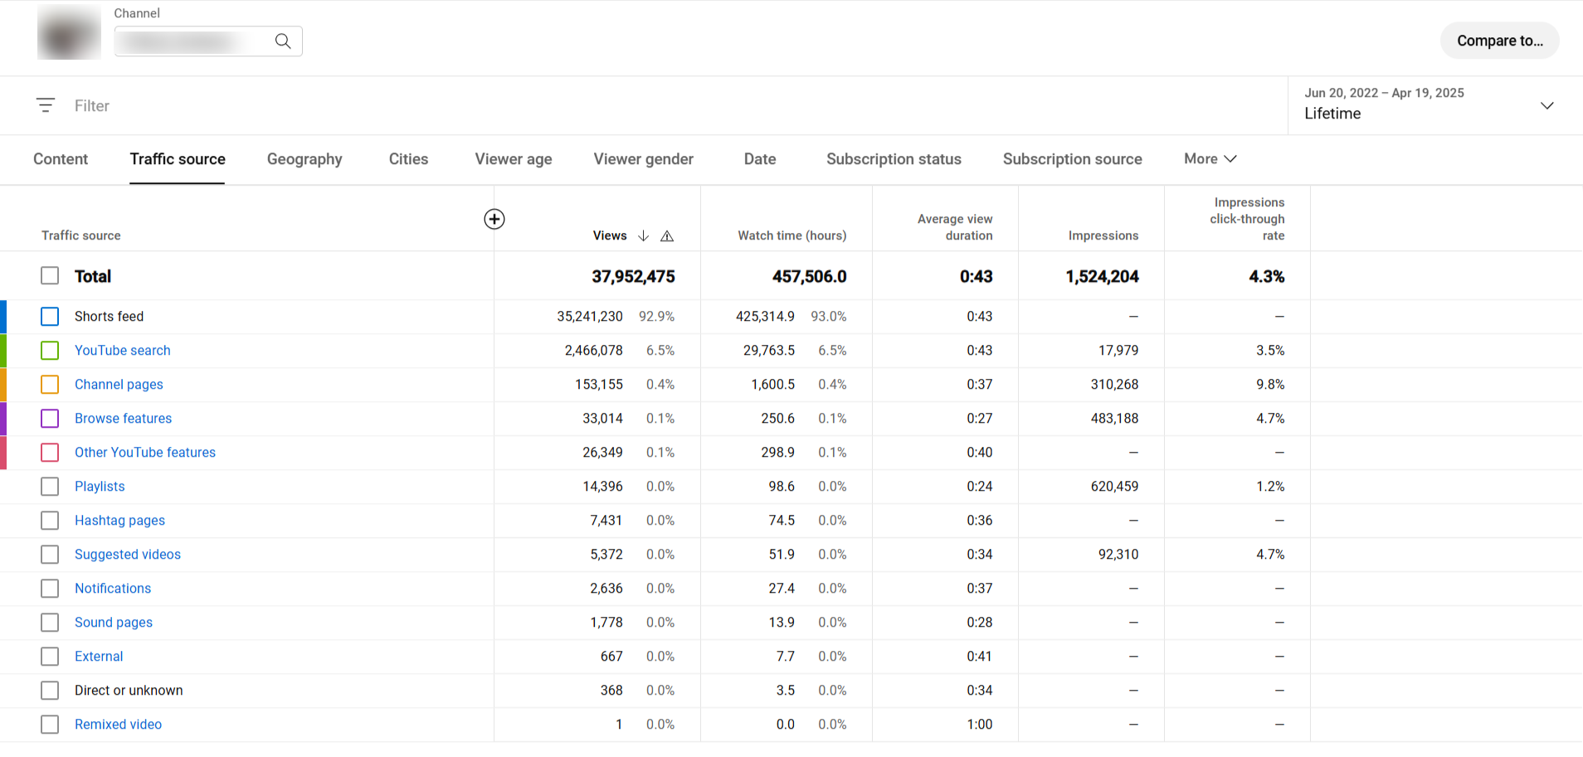Sort by Watch time (hours) header
Viewport: 1583px width, 757px height.
click(x=792, y=235)
